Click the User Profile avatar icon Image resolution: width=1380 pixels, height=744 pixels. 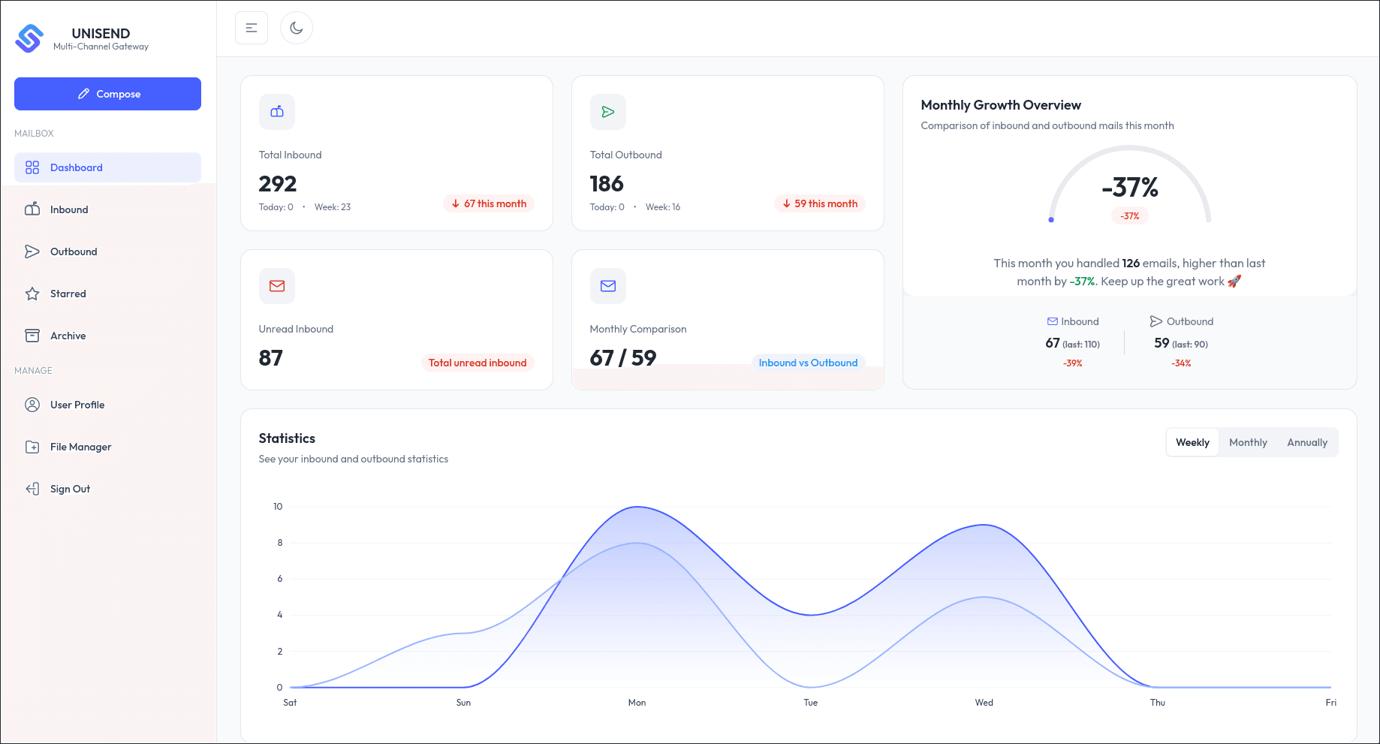point(32,405)
